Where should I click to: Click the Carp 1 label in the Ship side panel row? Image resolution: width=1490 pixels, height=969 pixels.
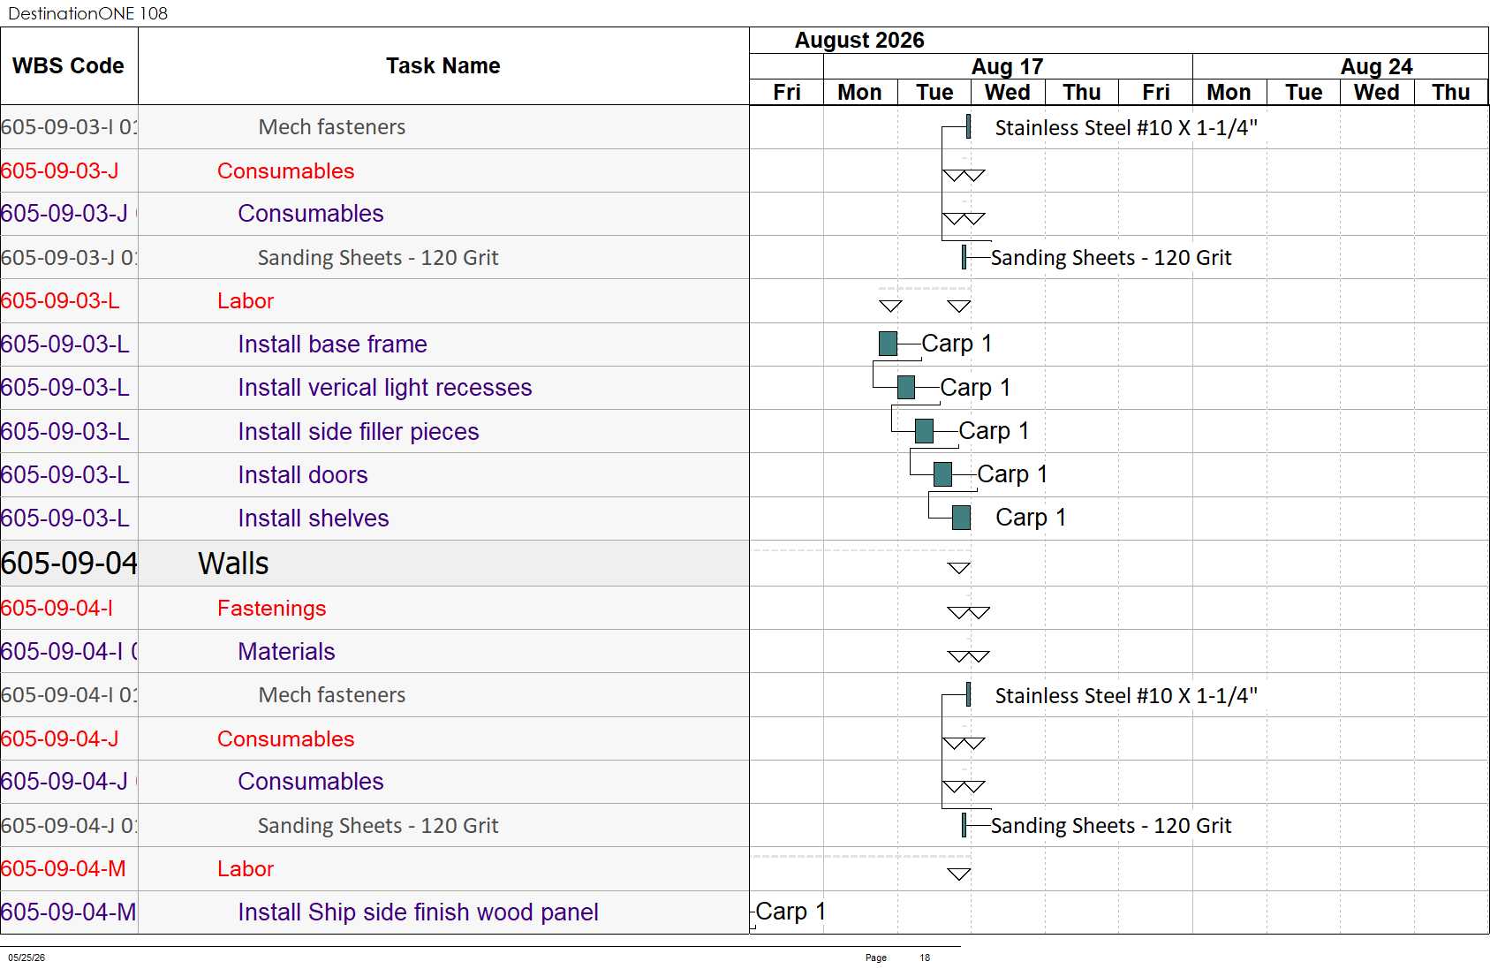point(790,912)
